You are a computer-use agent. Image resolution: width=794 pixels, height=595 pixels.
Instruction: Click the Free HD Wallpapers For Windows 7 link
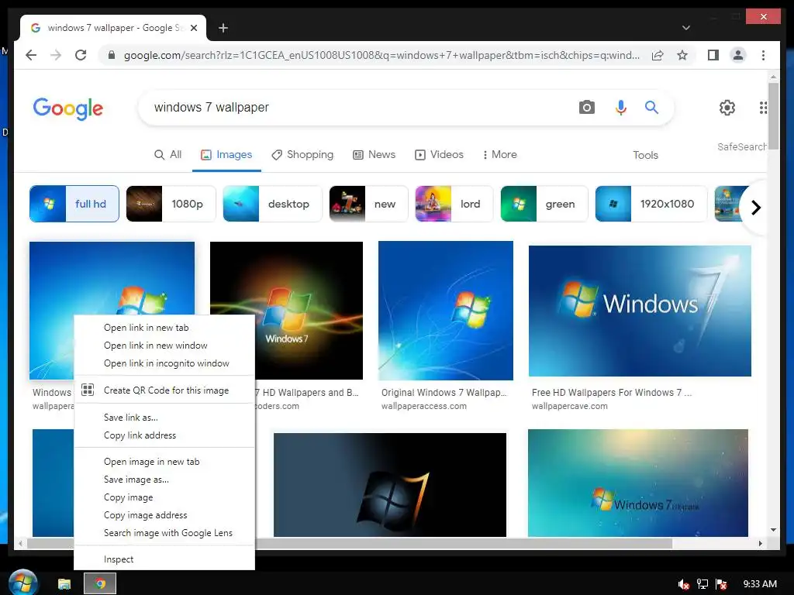[612, 393]
